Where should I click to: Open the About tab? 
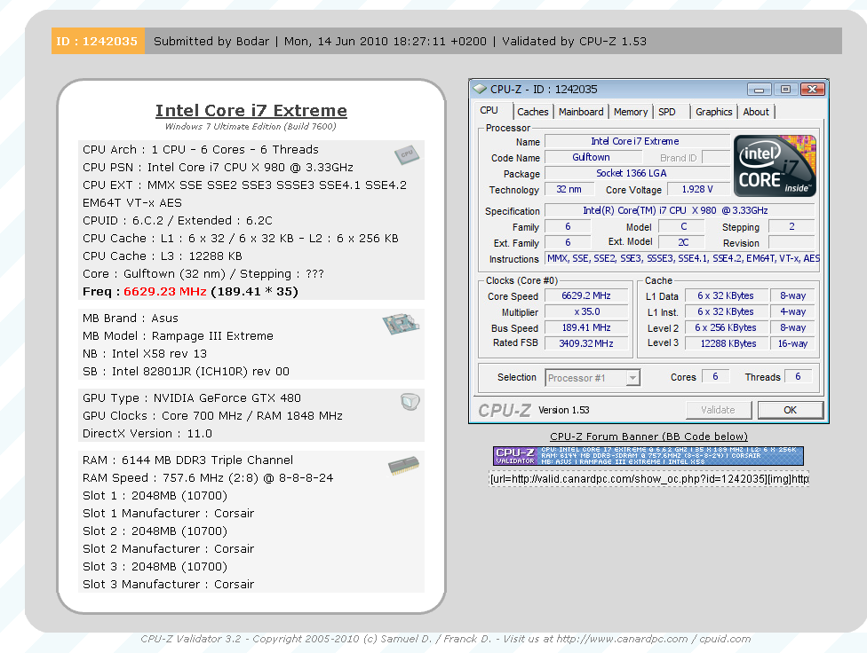click(756, 112)
